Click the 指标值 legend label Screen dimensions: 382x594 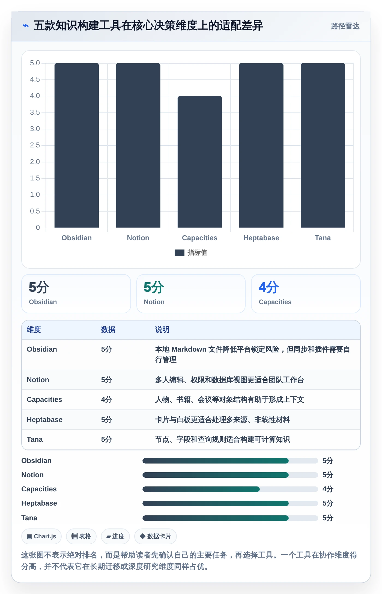click(x=197, y=253)
